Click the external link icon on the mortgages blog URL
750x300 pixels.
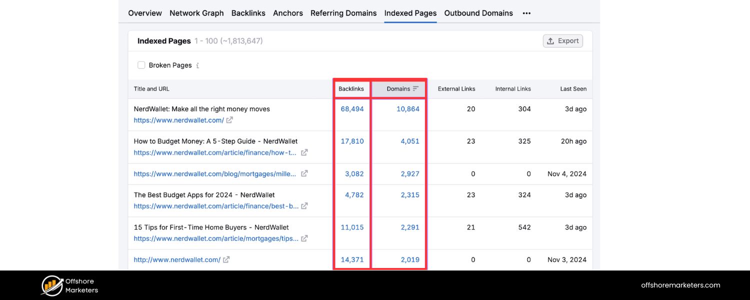(304, 173)
